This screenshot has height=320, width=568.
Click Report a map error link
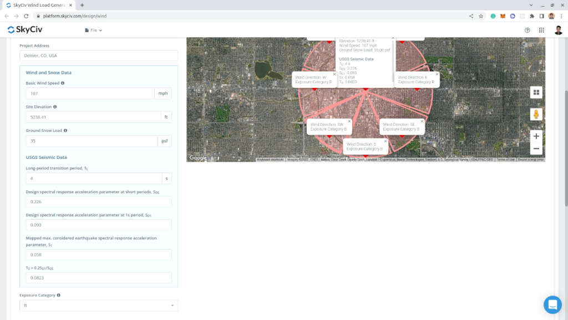531,159
